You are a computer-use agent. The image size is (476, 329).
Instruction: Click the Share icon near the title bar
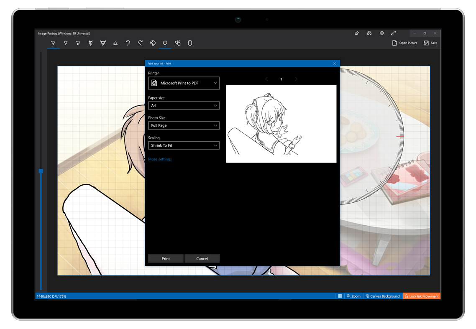pyautogui.click(x=356, y=33)
